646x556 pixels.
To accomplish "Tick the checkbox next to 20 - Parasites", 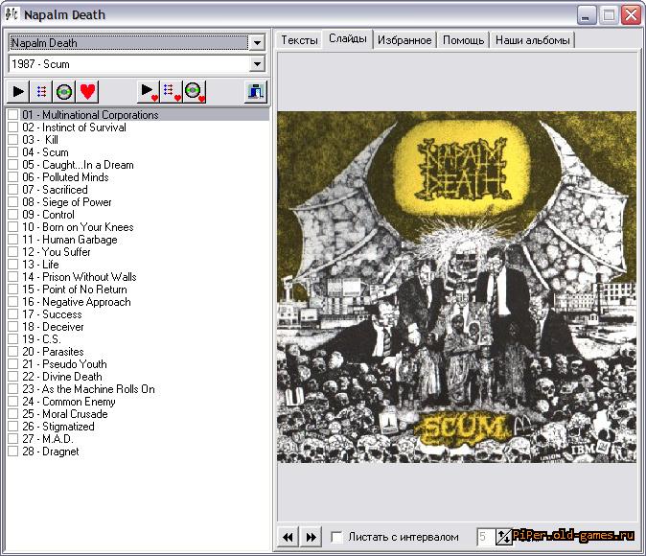I will tap(12, 352).
